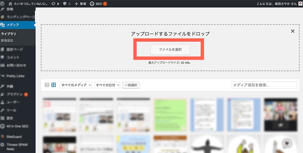Open the updates icon showing 8
The image size is (303, 153).
[55, 4]
